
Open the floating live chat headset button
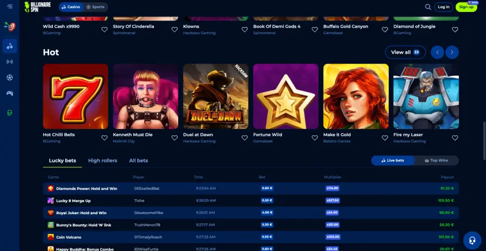pyautogui.click(x=472, y=240)
